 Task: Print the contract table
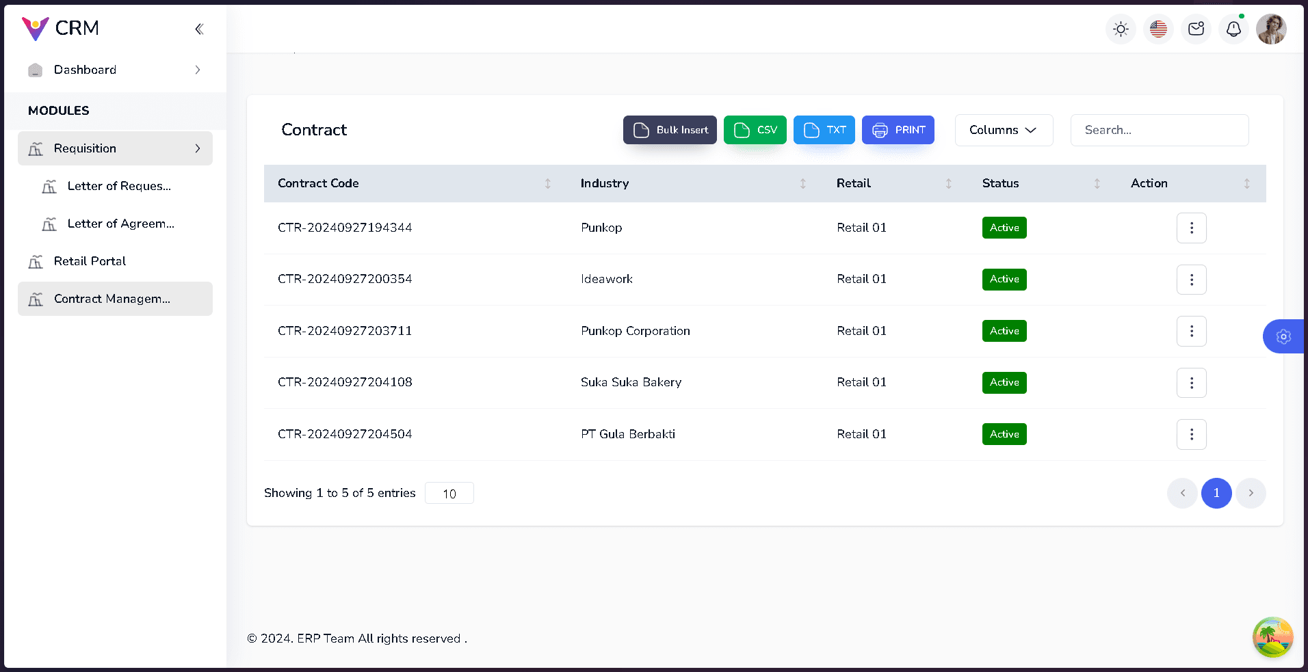[x=898, y=130]
